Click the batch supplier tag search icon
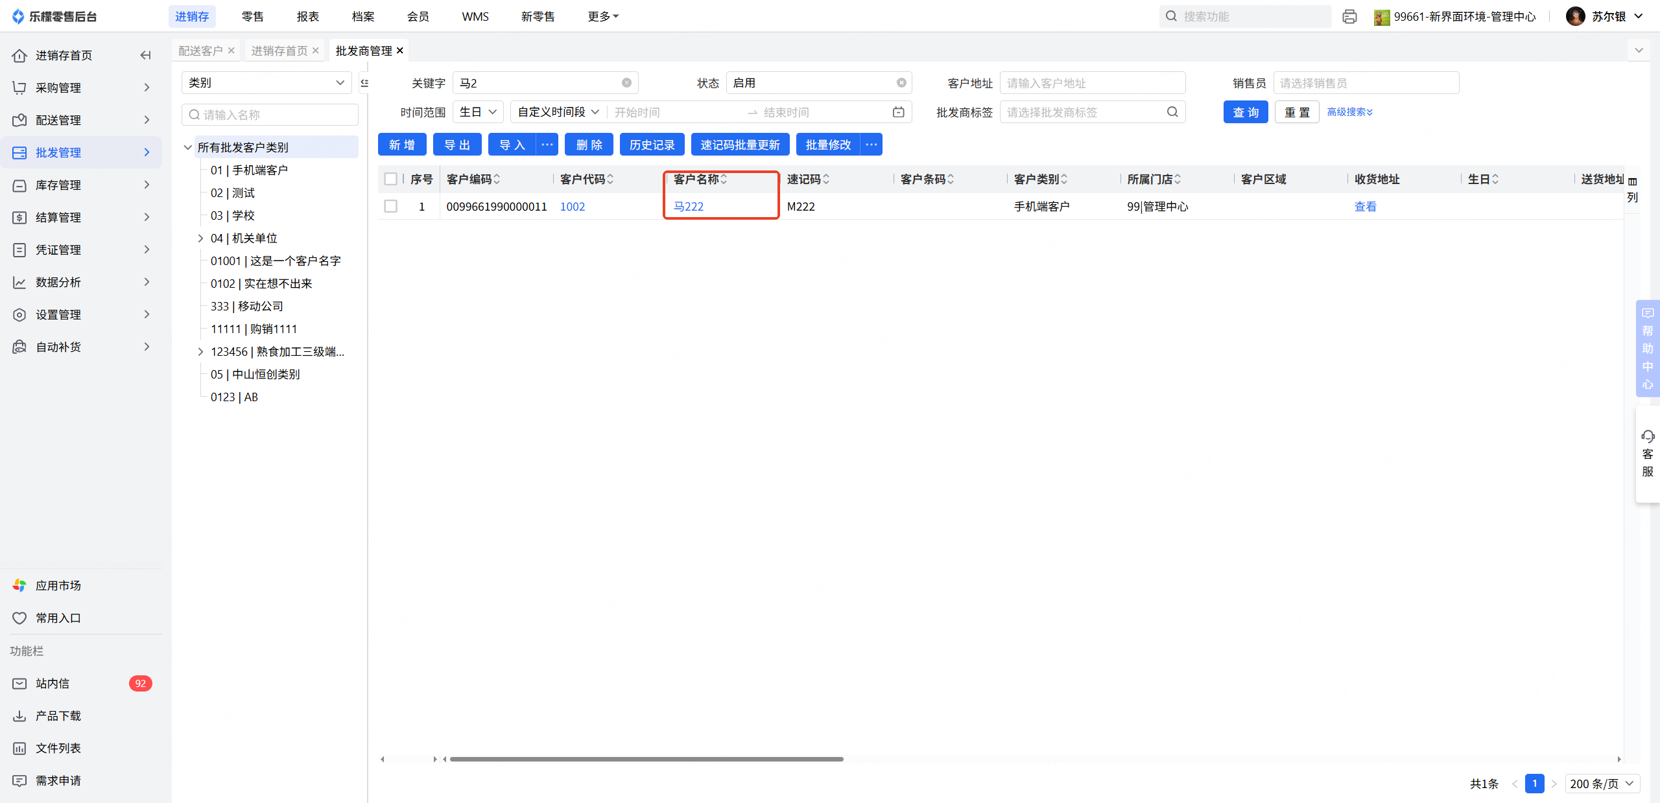The image size is (1660, 803). coord(1172,112)
